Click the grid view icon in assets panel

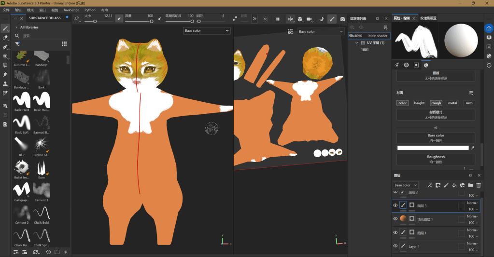[x=64, y=44]
